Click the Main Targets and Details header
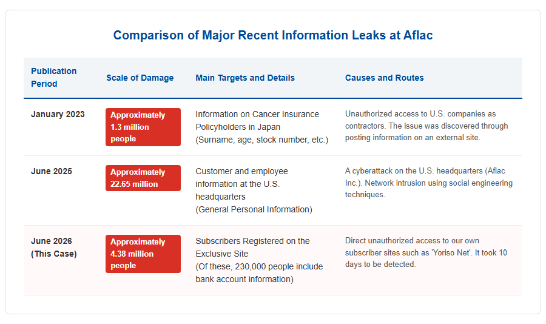The width and height of the screenshot is (546, 324). 245,78
